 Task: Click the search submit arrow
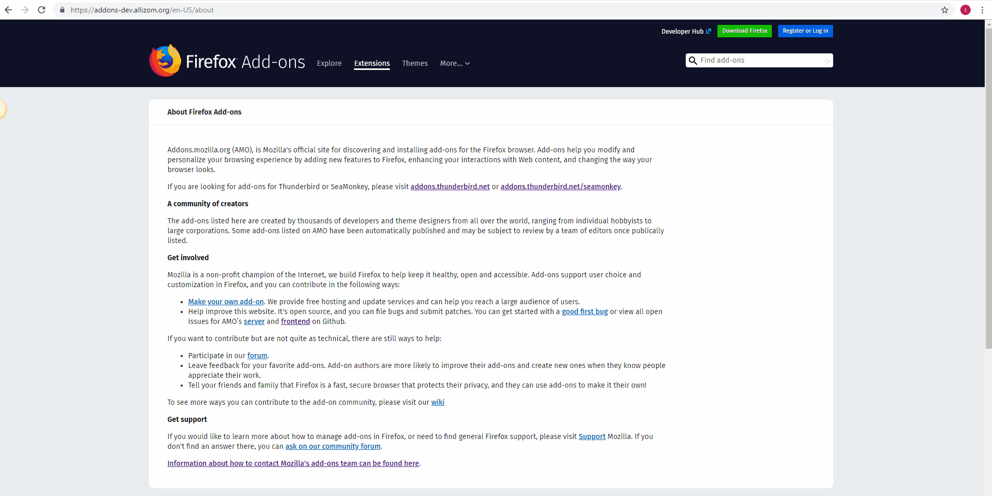(826, 61)
